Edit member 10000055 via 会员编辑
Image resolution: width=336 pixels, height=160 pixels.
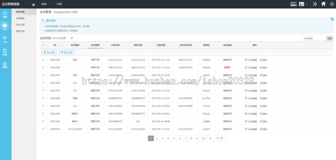[251, 129]
